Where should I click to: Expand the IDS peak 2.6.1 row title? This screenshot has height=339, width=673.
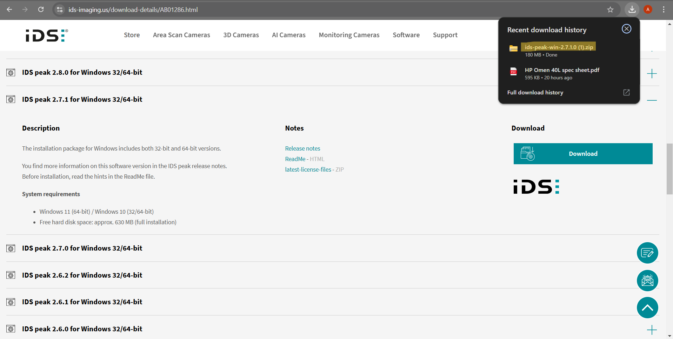coord(82,302)
